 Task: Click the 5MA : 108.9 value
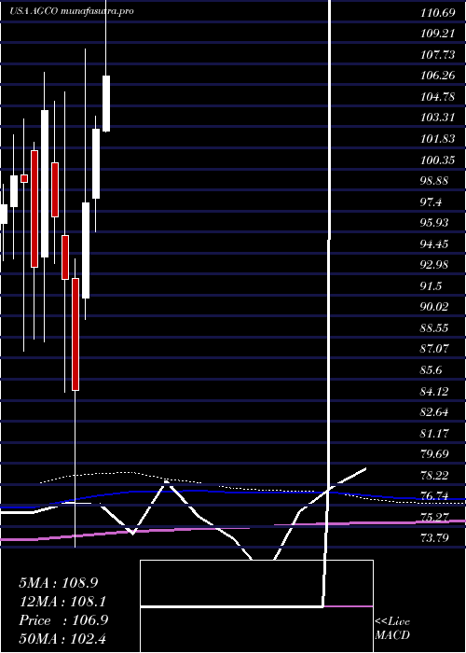tap(59, 583)
